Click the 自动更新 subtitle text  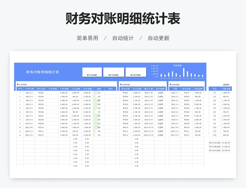pos(159,38)
